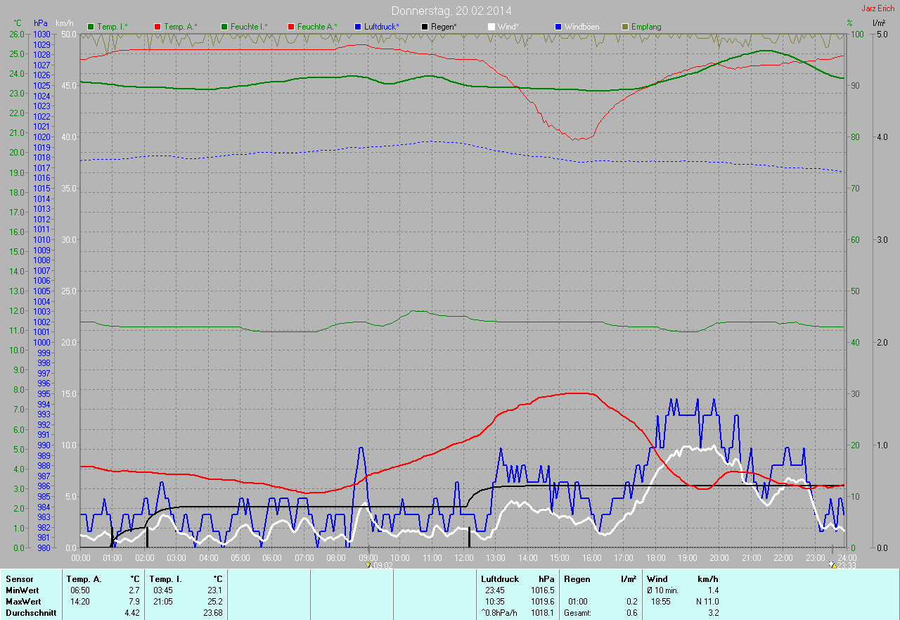Click the red Temp. A. legend square
The width and height of the screenshot is (900, 620).
(x=157, y=27)
